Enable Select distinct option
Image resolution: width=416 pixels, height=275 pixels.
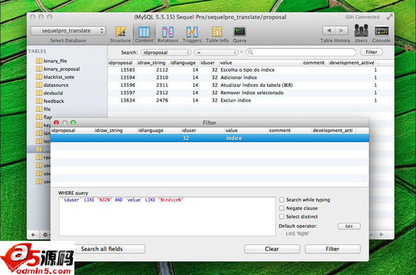coord(282,216)
